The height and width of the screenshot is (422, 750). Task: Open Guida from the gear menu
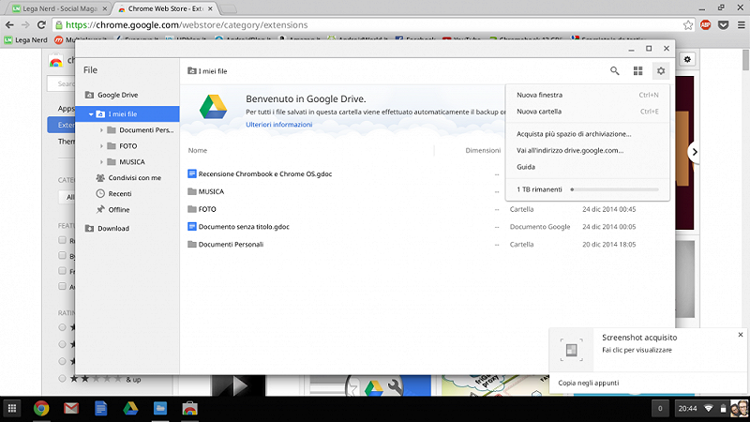(x=588, y=167)
